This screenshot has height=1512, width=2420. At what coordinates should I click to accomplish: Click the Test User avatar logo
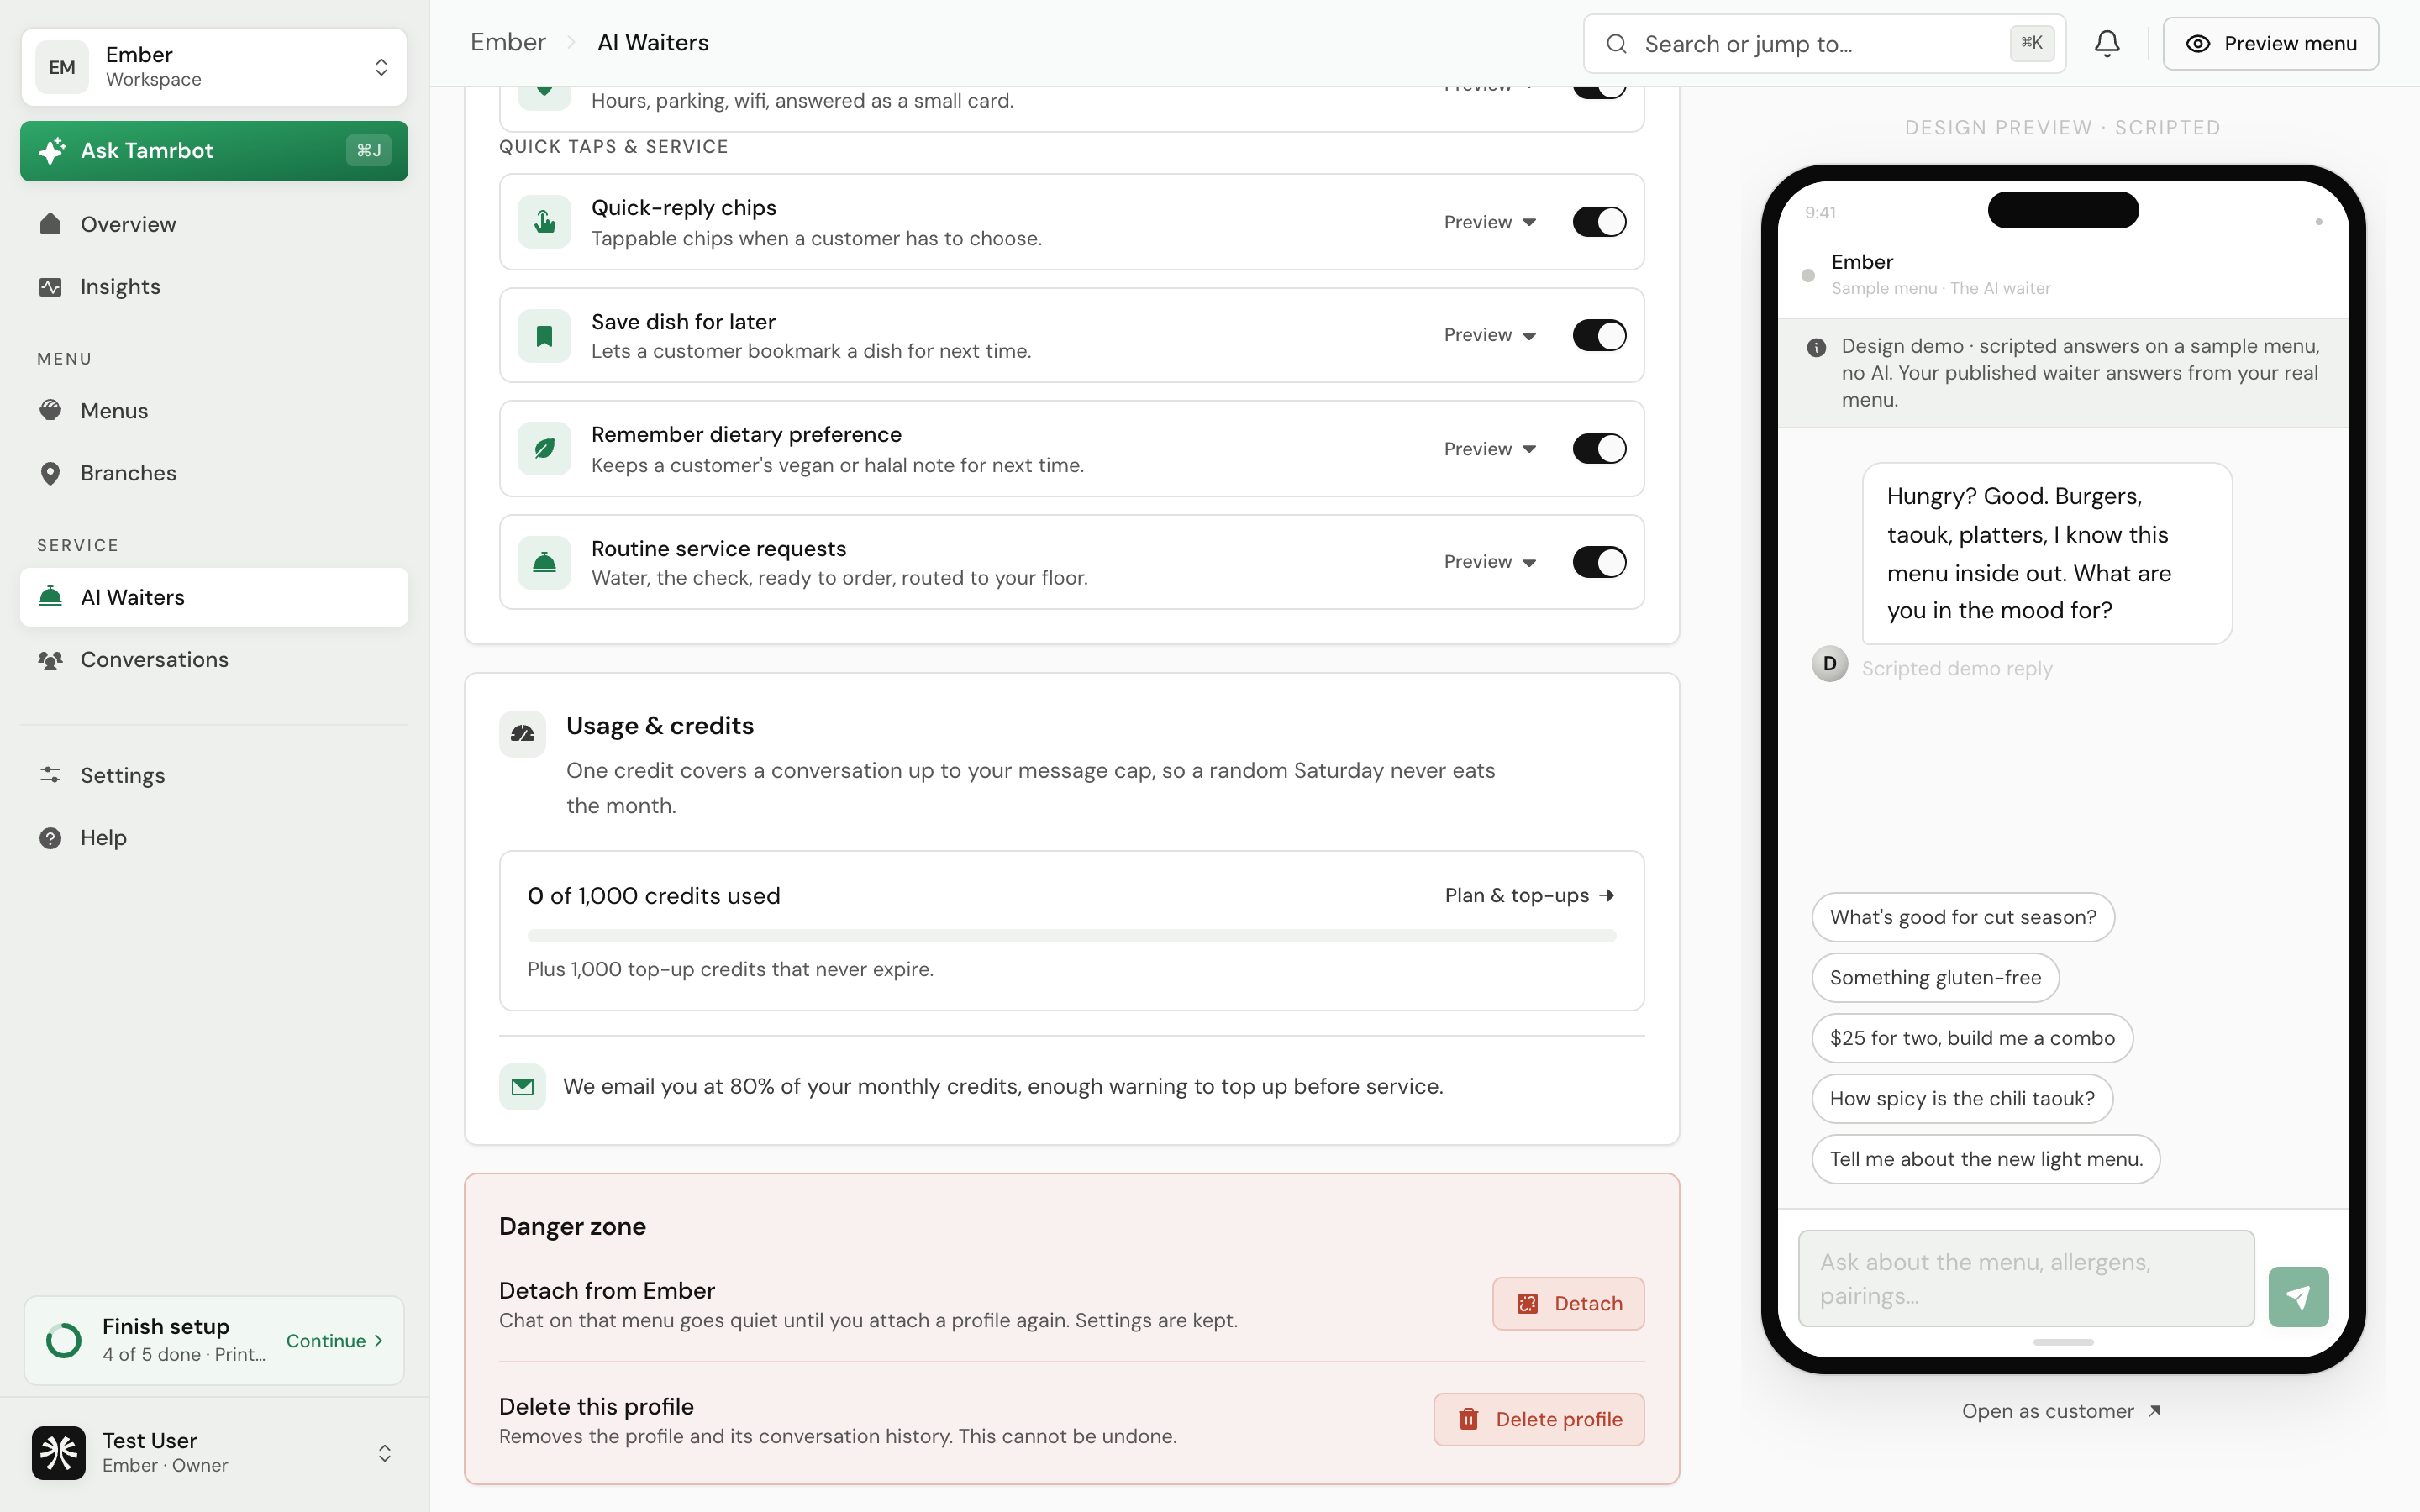click(58, 1452)
